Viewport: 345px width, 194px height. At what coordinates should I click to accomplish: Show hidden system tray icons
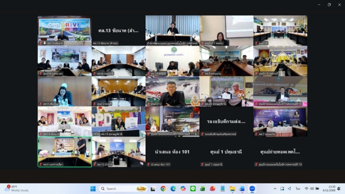[x=275, y=189]
